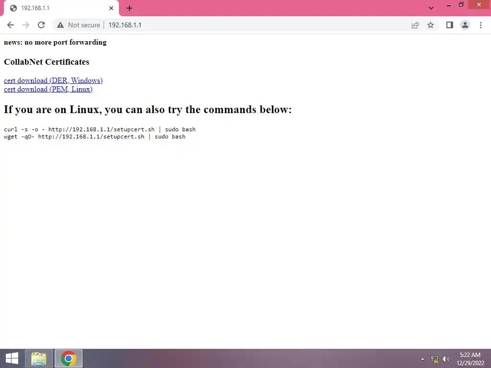The width and height of the screenshot is (491, 368).
Task: Restore down the Chrome window
Action: 461,5
